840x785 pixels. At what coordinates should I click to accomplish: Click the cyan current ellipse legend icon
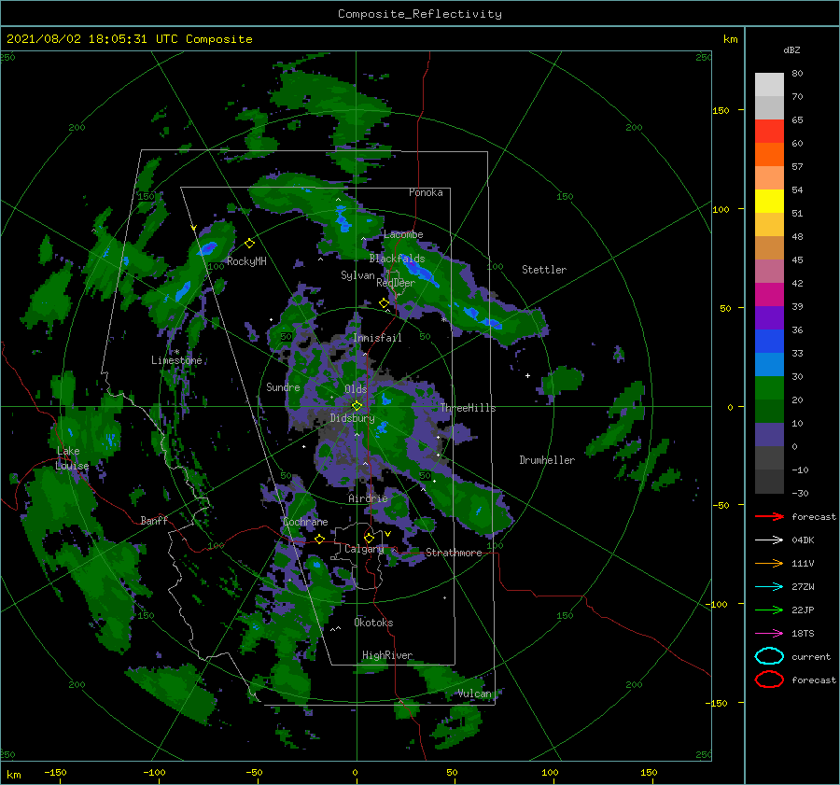pyautogui.click(x=769, y=656)
